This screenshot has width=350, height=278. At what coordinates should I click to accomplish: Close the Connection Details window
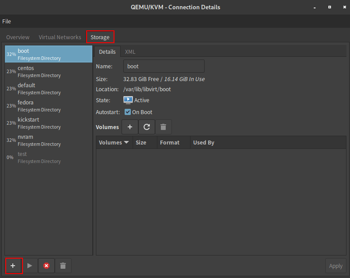344,7
